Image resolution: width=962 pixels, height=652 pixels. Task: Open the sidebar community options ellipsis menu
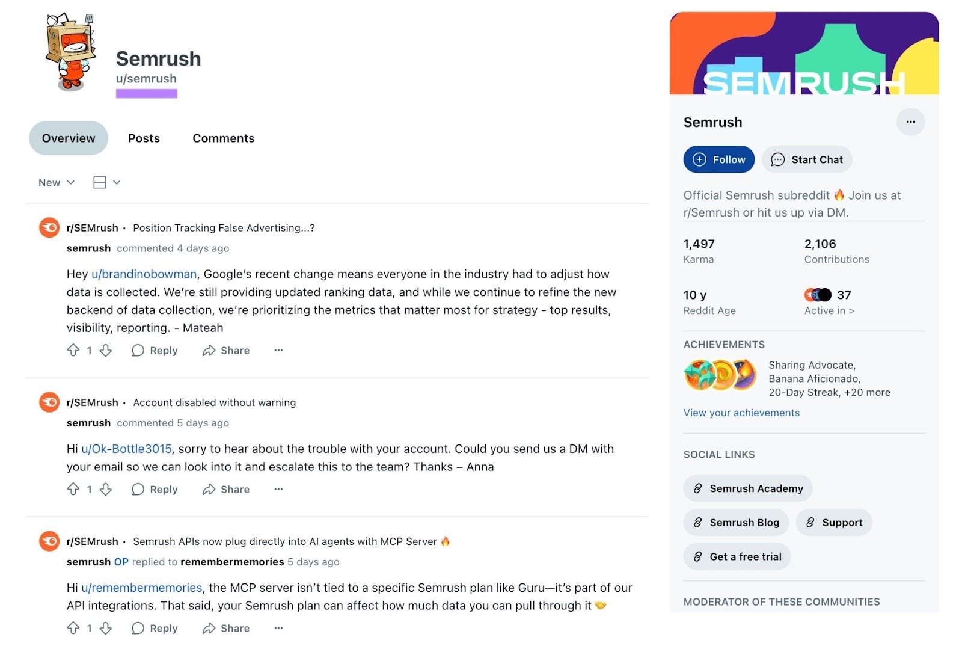click(x=911, y=121)
